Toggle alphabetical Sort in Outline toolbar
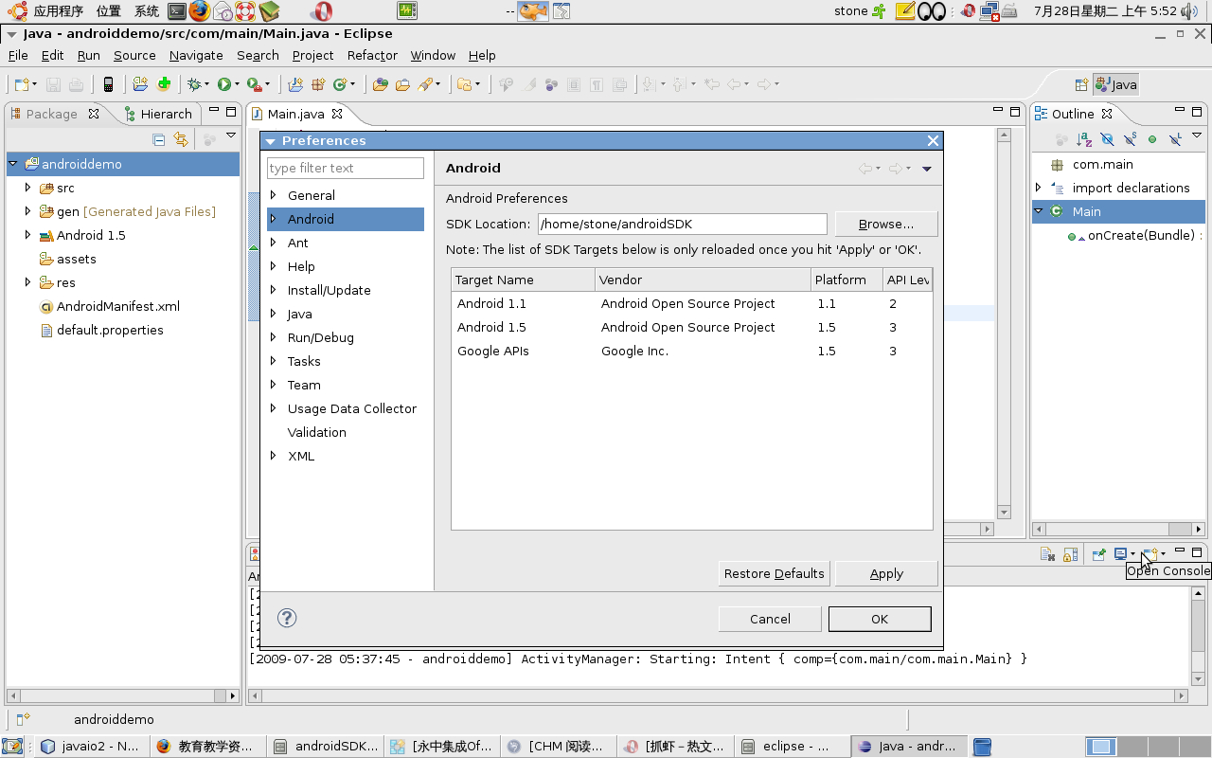The width and height of the screenshot is (1212, 758). (1084, 139)
